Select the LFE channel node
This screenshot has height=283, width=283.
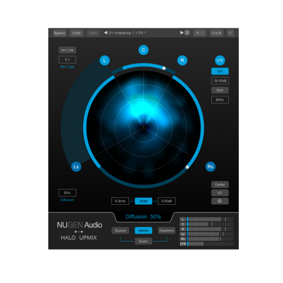220,61
